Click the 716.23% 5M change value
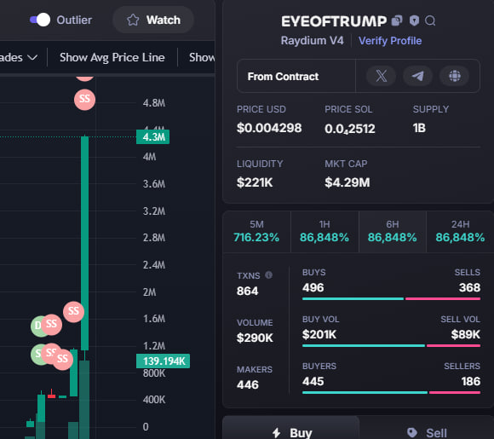 (256, 237)
